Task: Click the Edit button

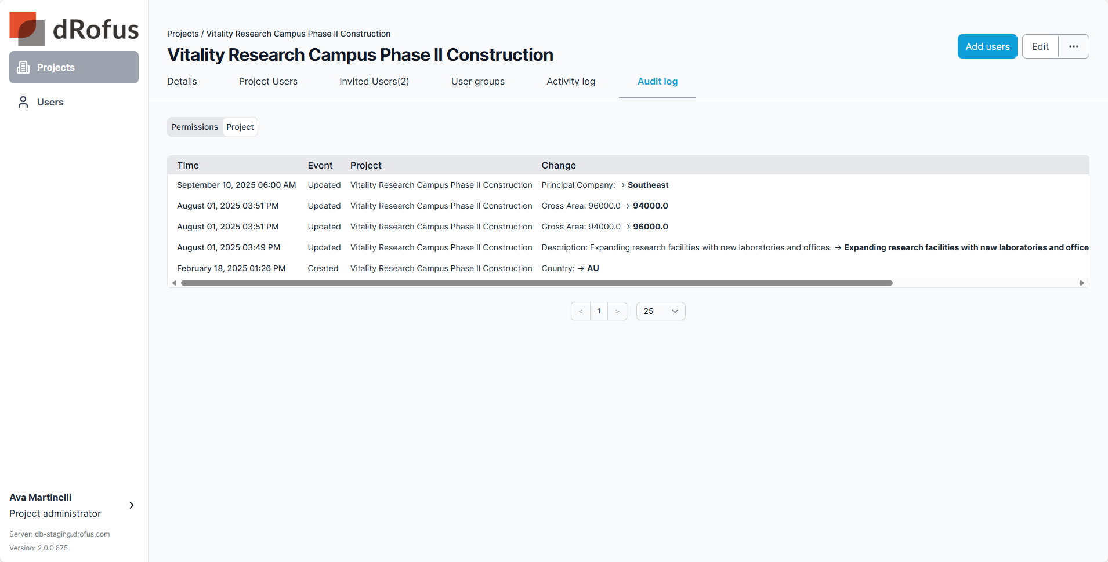Action: tap(1040, 46)
